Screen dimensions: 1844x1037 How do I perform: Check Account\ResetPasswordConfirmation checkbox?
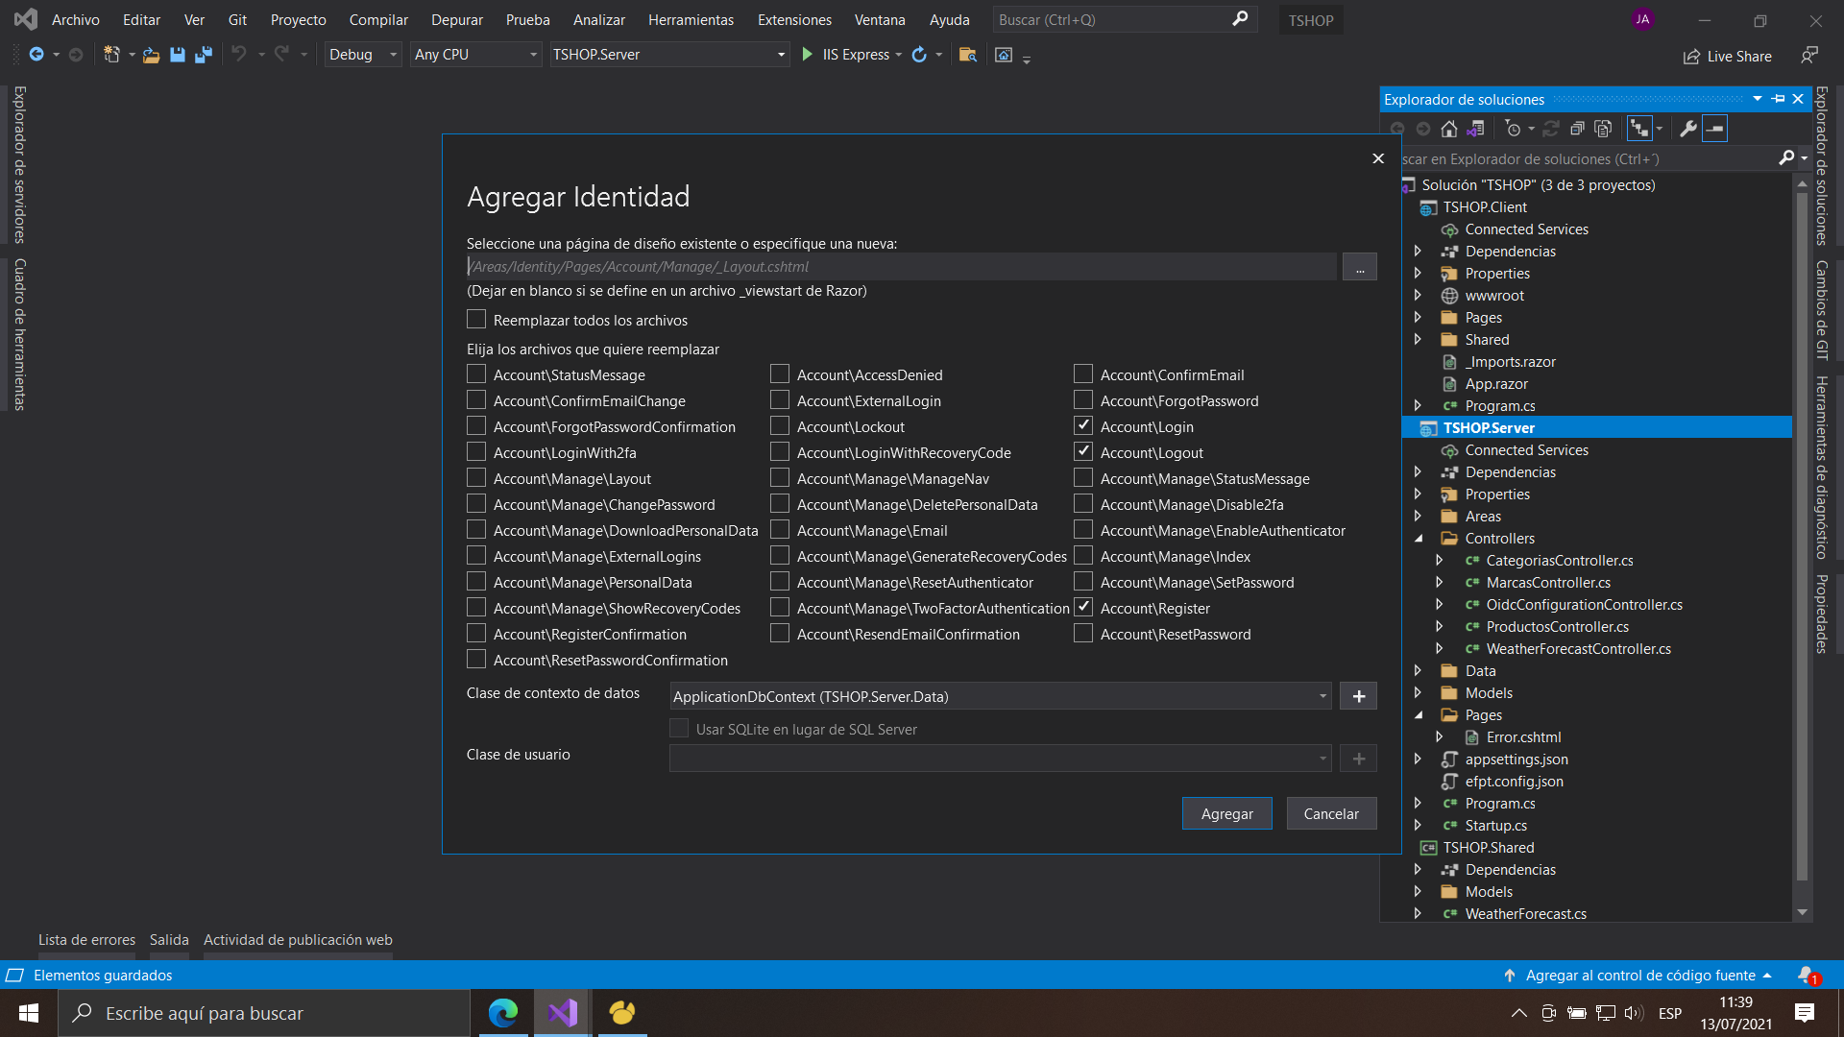pos(476,659)
